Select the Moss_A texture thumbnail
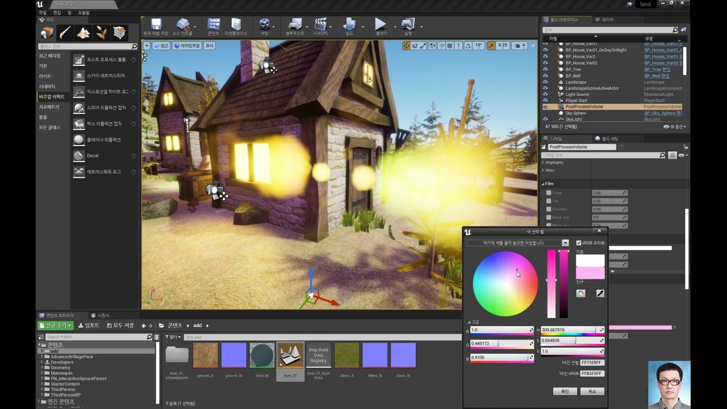The image size is (727, 409). pyautogui.click(x=346, y=356)
